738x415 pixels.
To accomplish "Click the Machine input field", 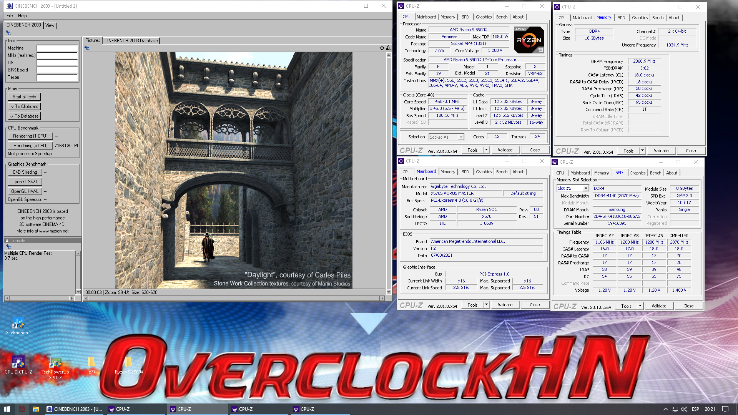I will 57,48.
